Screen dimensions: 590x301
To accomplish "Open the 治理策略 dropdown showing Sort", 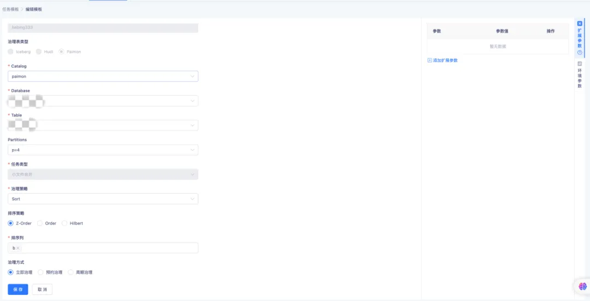I will point(103,199).
